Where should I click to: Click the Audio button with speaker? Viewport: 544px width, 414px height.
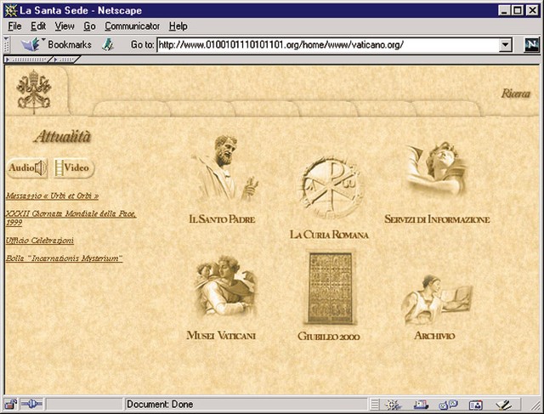tap(27, 168)
